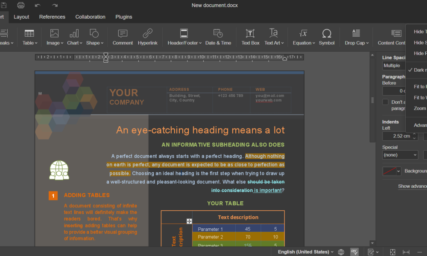Open the Table dropdown

(29, 37)
